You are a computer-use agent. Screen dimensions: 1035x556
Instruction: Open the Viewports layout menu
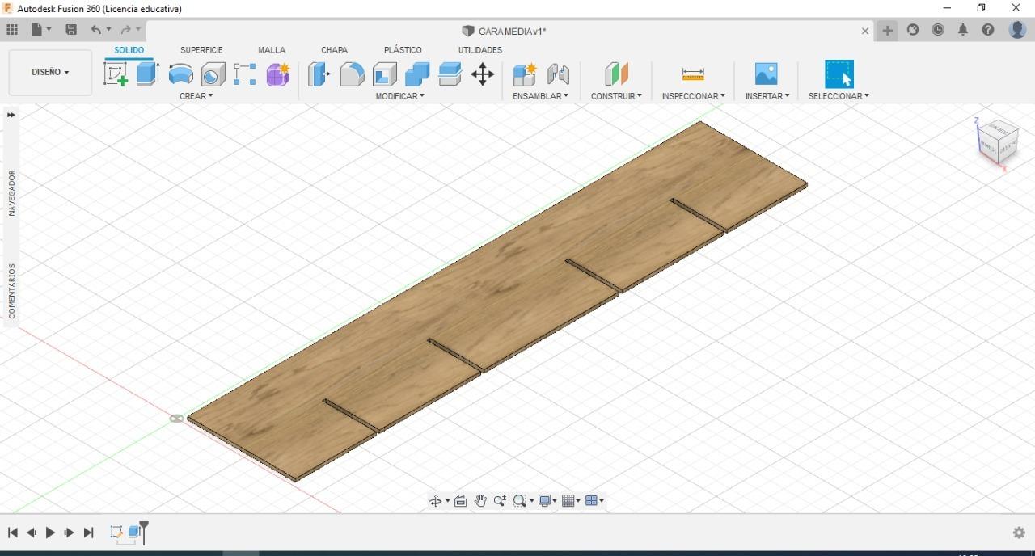(594, 501)
